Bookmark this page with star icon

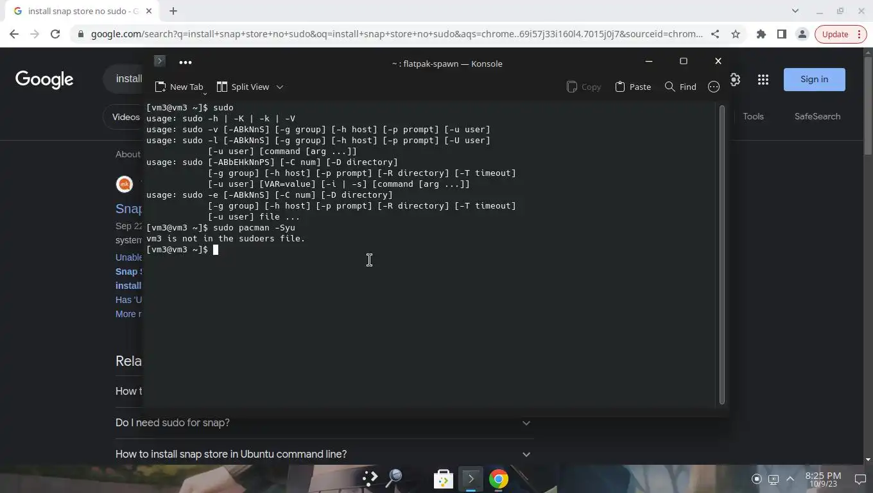pos(736,34)
